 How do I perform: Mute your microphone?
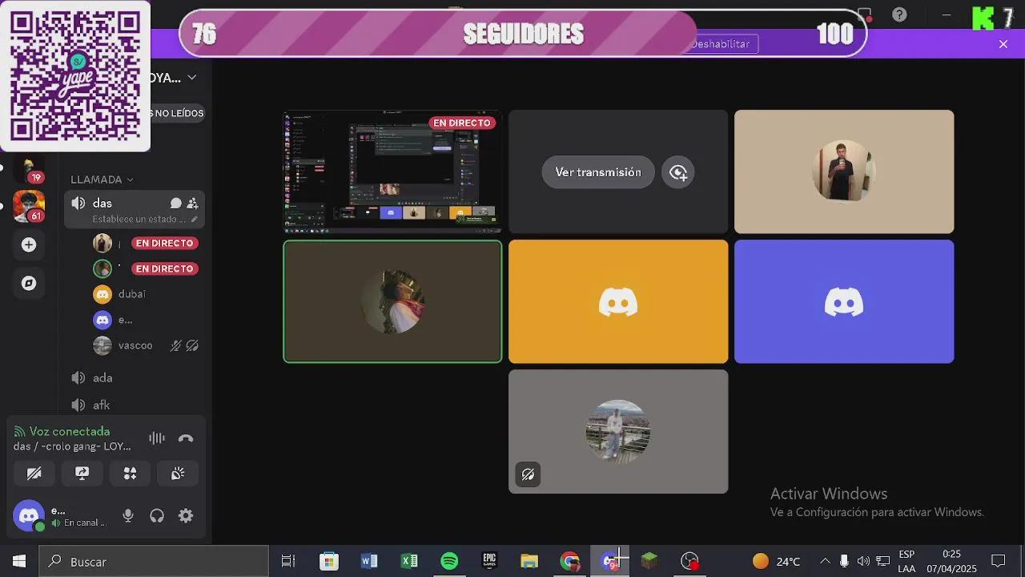click(x=128, y=515)
